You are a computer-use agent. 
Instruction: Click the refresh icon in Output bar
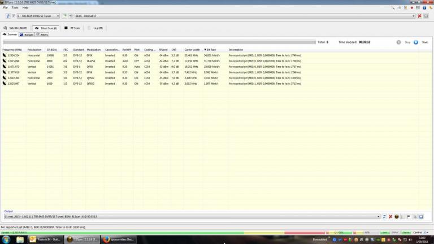click(384, 216)
